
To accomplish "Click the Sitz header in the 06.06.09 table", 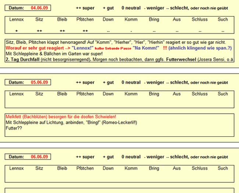I will pos(39,168).
